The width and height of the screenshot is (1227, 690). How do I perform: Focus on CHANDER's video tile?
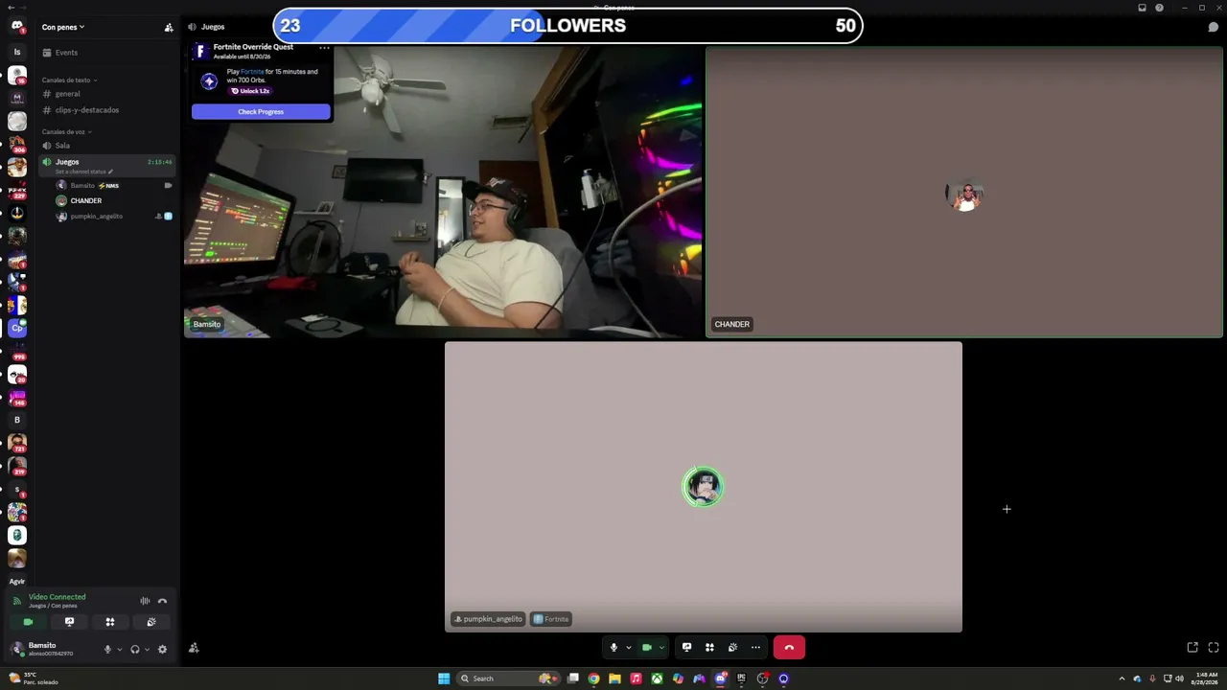(x=964, y=193)
